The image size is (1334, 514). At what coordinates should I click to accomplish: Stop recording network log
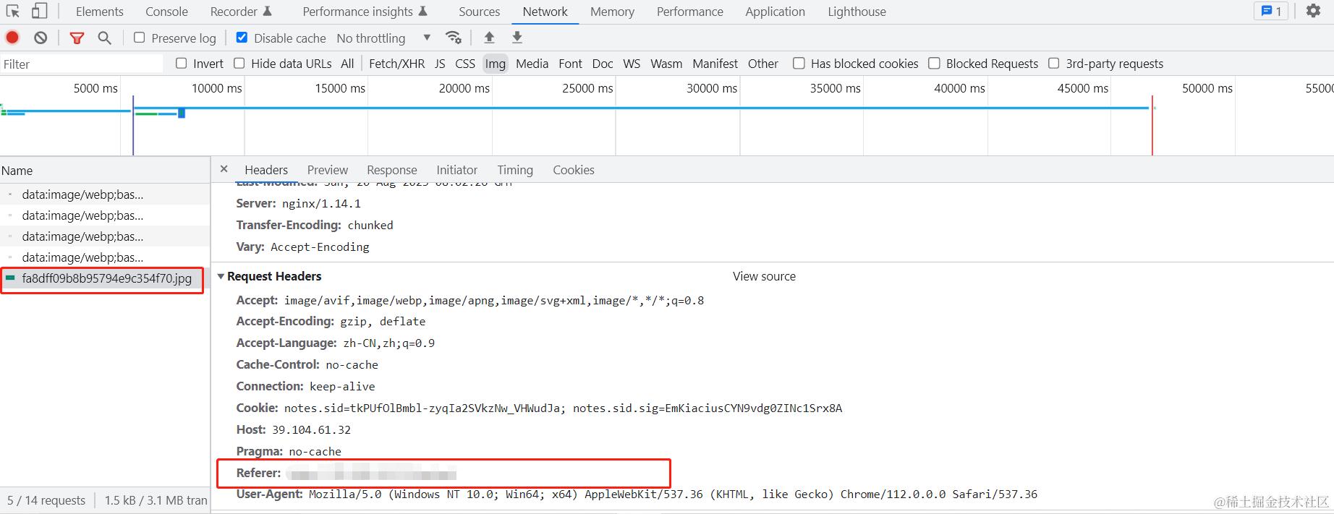[x=12, y=38]
